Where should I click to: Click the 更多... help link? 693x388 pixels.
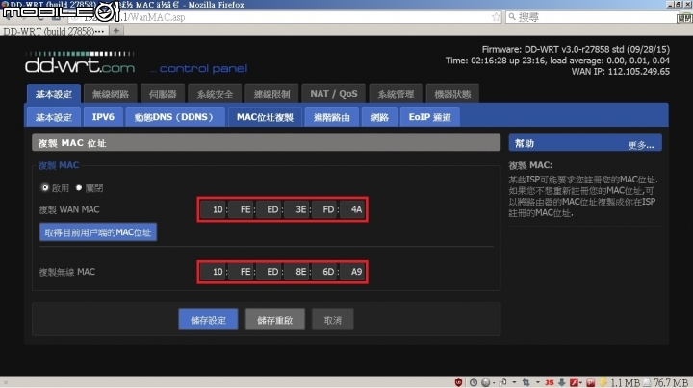[x=641, y=145]
